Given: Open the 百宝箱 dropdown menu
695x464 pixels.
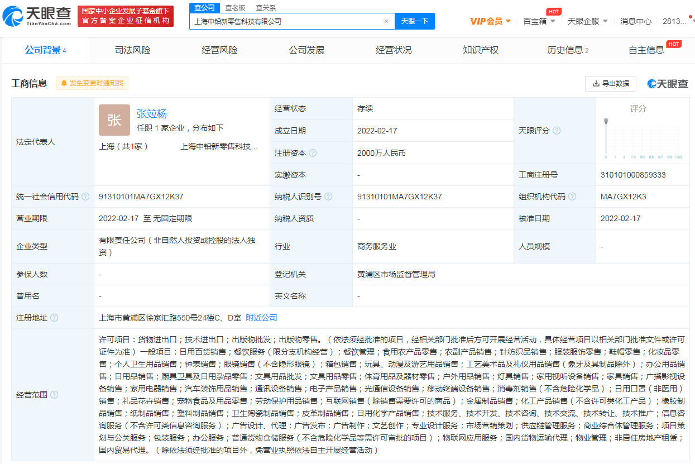Looking at the screenshot, I should [539, 21].
